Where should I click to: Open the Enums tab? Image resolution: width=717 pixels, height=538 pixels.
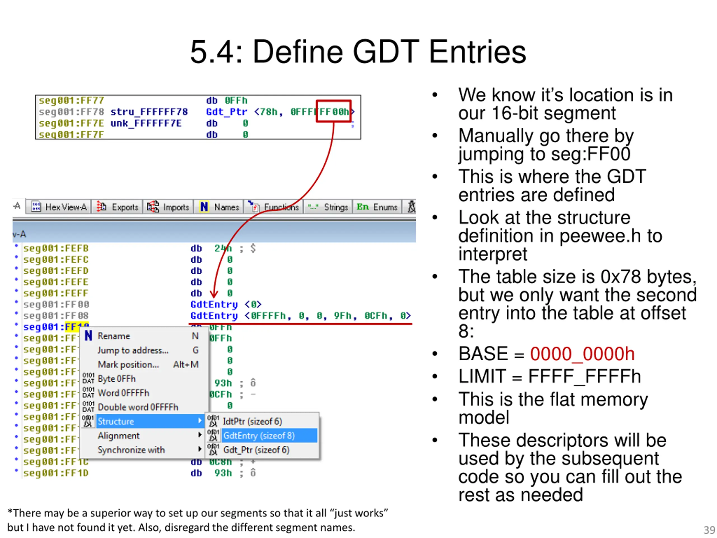click(x=377, y=207)
